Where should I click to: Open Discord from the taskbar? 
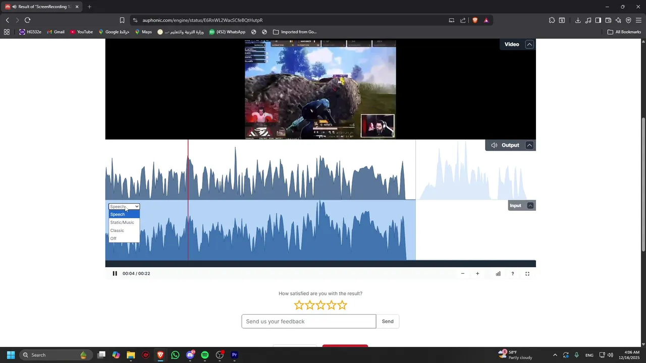pyautogui.click(x=190, y=355)
